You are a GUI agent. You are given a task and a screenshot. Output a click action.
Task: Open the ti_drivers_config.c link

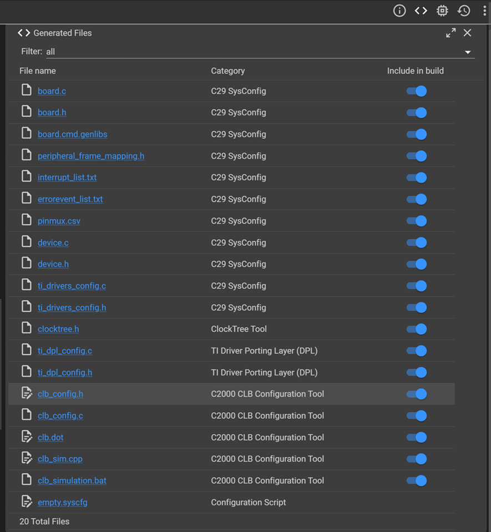pyautogui.click(x=72, y=286)
